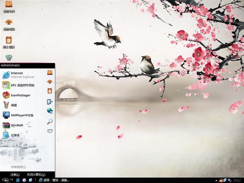This screenshot has height=183, width=244.
Task: Launch the 画图 paint program
Action: tap(10, 105)
